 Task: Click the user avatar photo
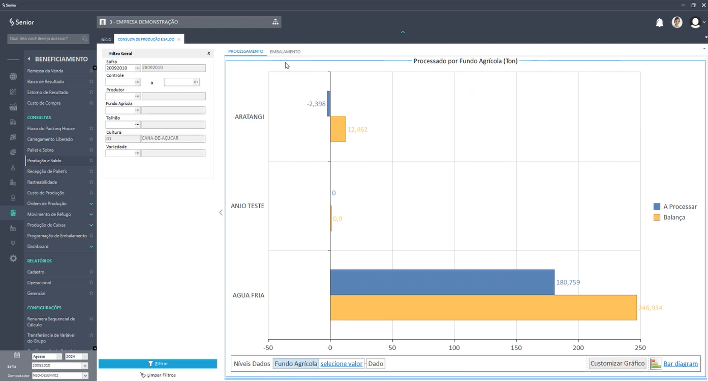coord(676,22)
